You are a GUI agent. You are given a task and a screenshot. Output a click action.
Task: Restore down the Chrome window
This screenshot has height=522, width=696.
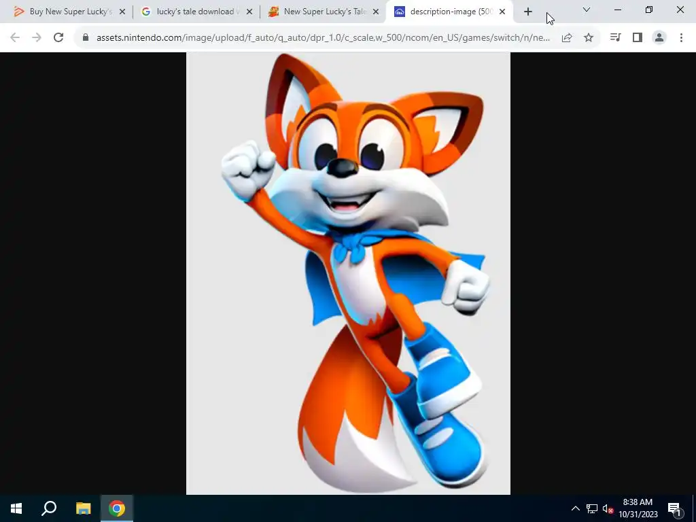[649, 10]
